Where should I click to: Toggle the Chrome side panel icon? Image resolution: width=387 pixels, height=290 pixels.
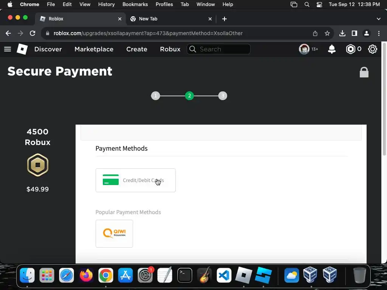pos(354,33)
